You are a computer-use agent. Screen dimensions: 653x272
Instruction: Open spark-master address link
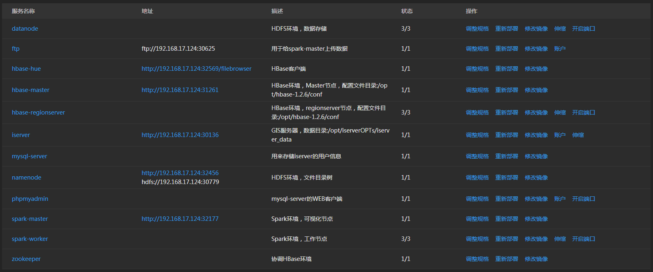point(180,219)
